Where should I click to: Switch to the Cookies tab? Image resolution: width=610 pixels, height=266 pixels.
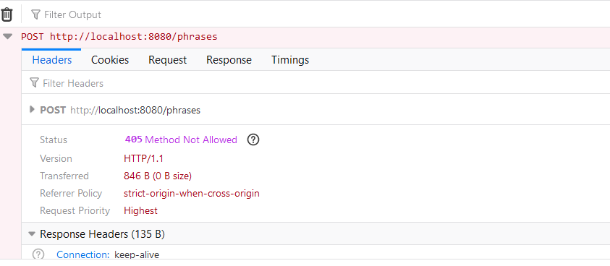tap(110, 60)
